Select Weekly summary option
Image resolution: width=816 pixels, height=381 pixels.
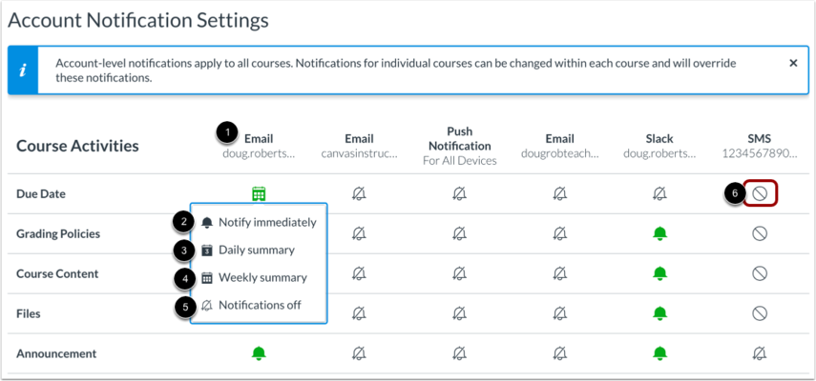tap(254, 278)
